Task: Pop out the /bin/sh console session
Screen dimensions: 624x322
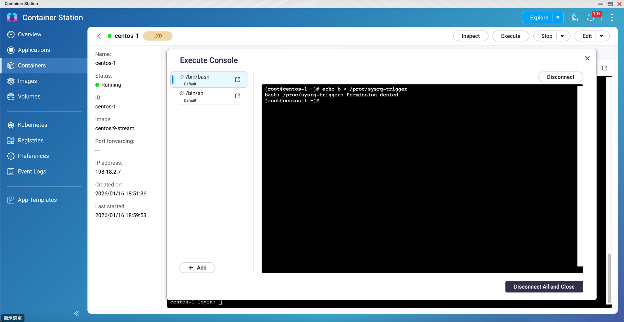Action: [238, 96]
